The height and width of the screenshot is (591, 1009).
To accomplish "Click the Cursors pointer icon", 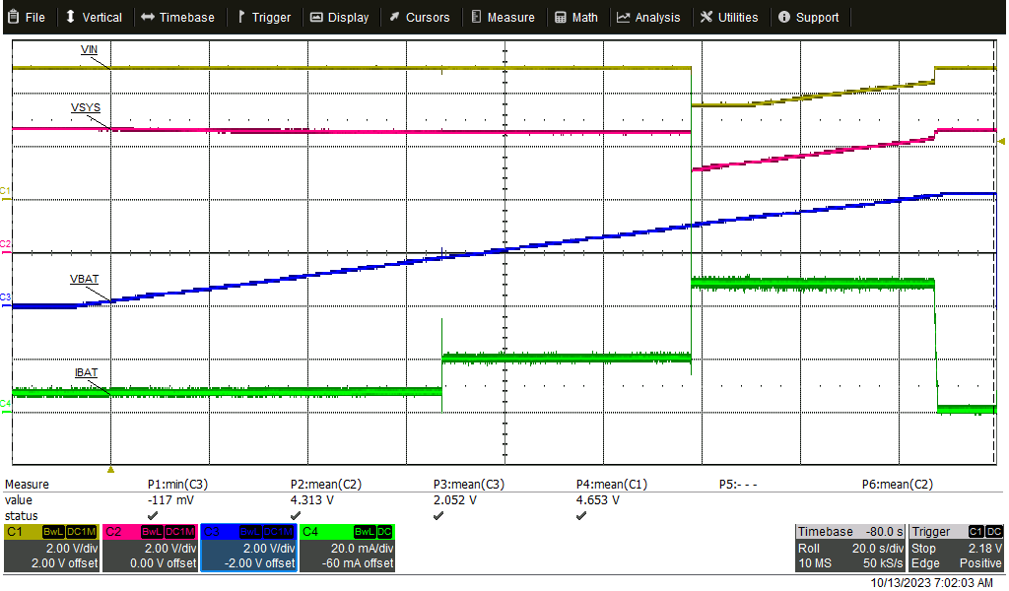I will (392, 16).
